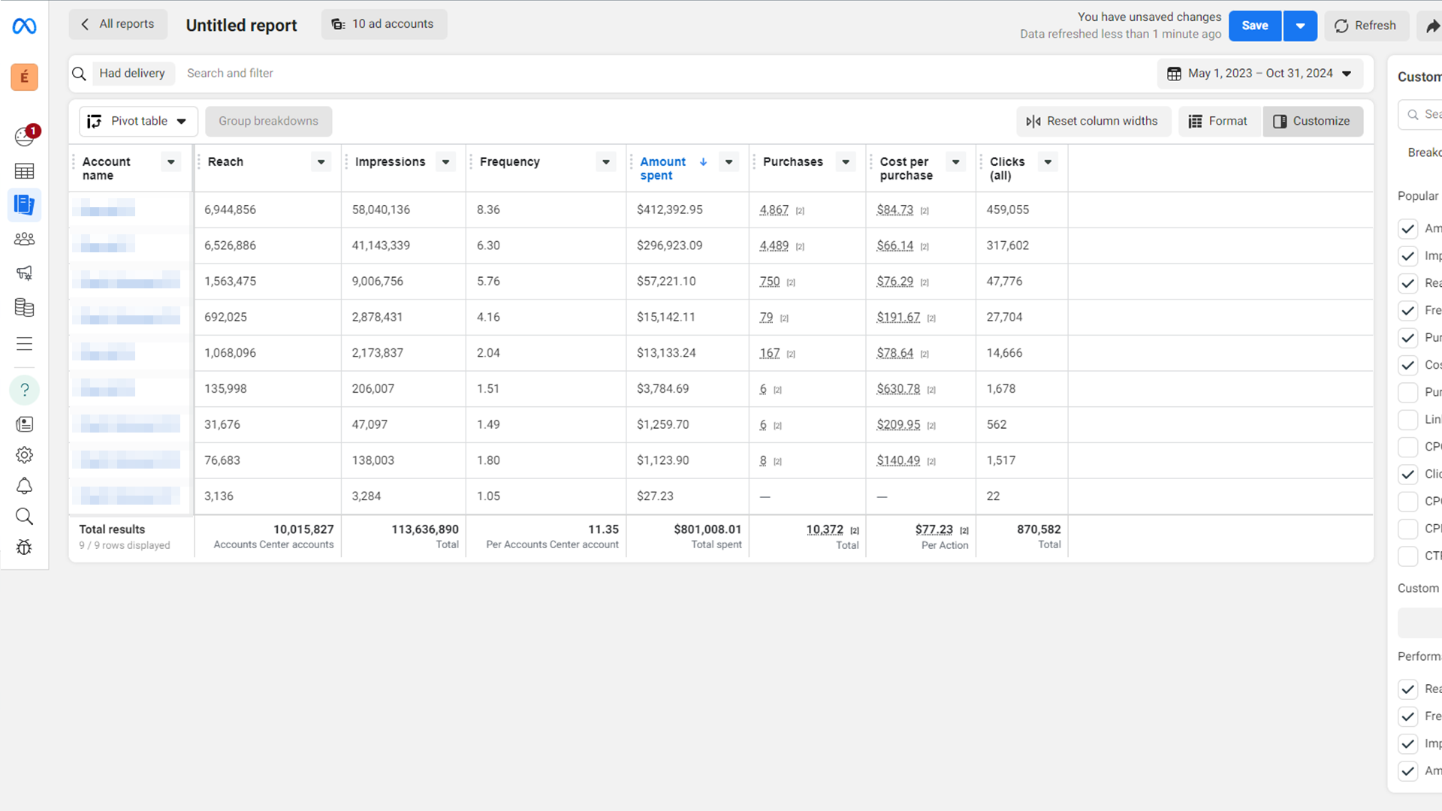Screen dimensions: 1442x811
Task: Open the sidebar settings gear icon
Action: click(24, 455)
